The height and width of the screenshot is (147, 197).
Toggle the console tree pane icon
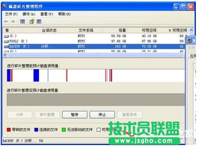coord(22,22)
